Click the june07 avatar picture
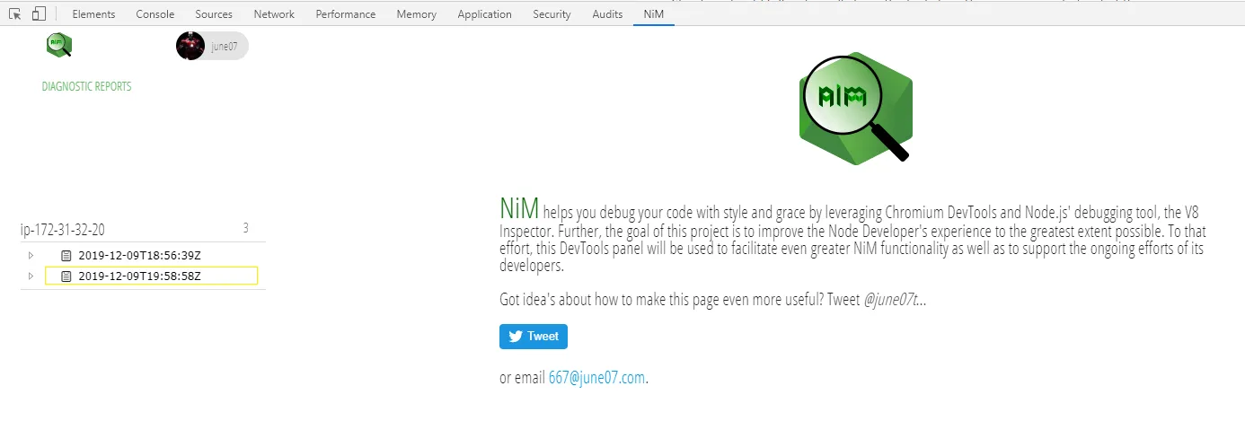The height and width of the screenshot is (421, 1245). point(190,46)
